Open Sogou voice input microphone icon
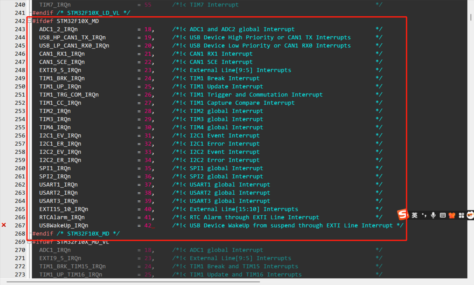Viewport: 474px width, 285px height. (433, 215)
